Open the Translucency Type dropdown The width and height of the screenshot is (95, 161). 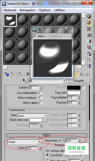point(45,116)
